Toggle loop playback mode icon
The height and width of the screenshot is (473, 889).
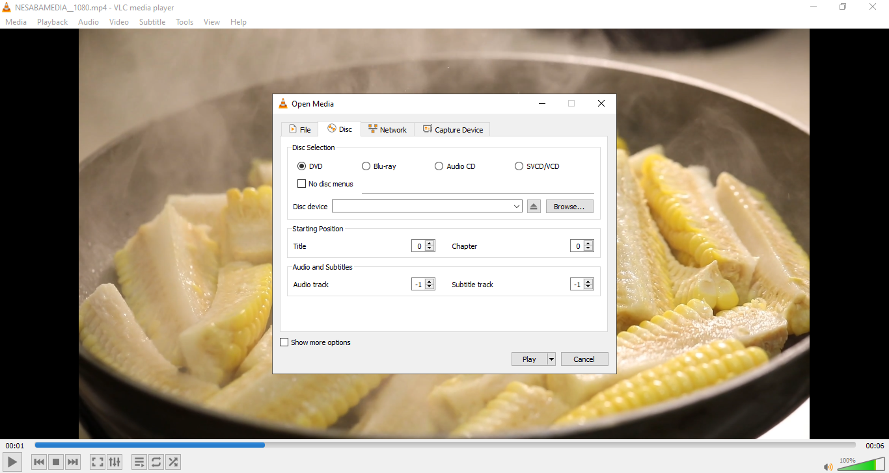pos(156,462)
